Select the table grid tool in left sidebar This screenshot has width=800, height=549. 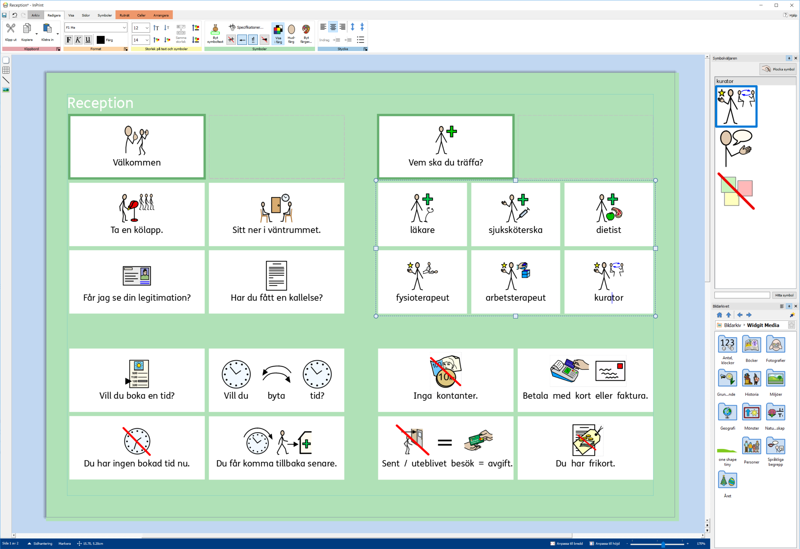[6, 70]
